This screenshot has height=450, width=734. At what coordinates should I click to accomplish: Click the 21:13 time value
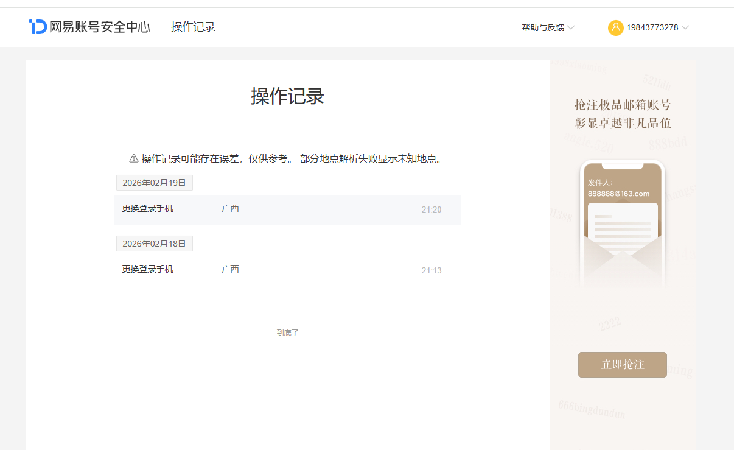[432, 270]
